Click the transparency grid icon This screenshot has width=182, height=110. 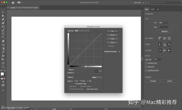(169, 38)
